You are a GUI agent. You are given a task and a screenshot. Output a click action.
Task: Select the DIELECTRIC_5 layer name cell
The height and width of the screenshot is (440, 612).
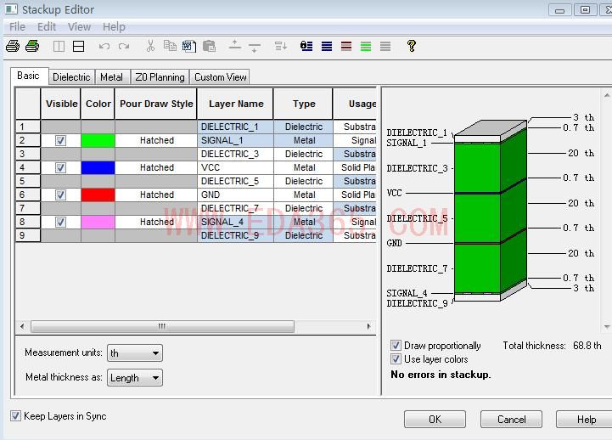click(235, 181)
